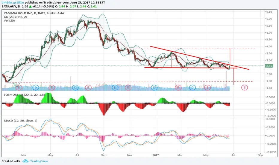Viewport: 279px width, 165px height.
Task: Click the Sep label at far right of time axis
Action: pyautogui.click(x=260, y=155)
